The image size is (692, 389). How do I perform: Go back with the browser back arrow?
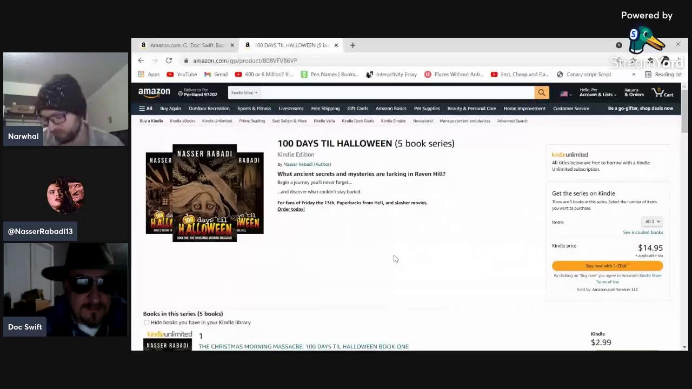[x=141, y=61]
